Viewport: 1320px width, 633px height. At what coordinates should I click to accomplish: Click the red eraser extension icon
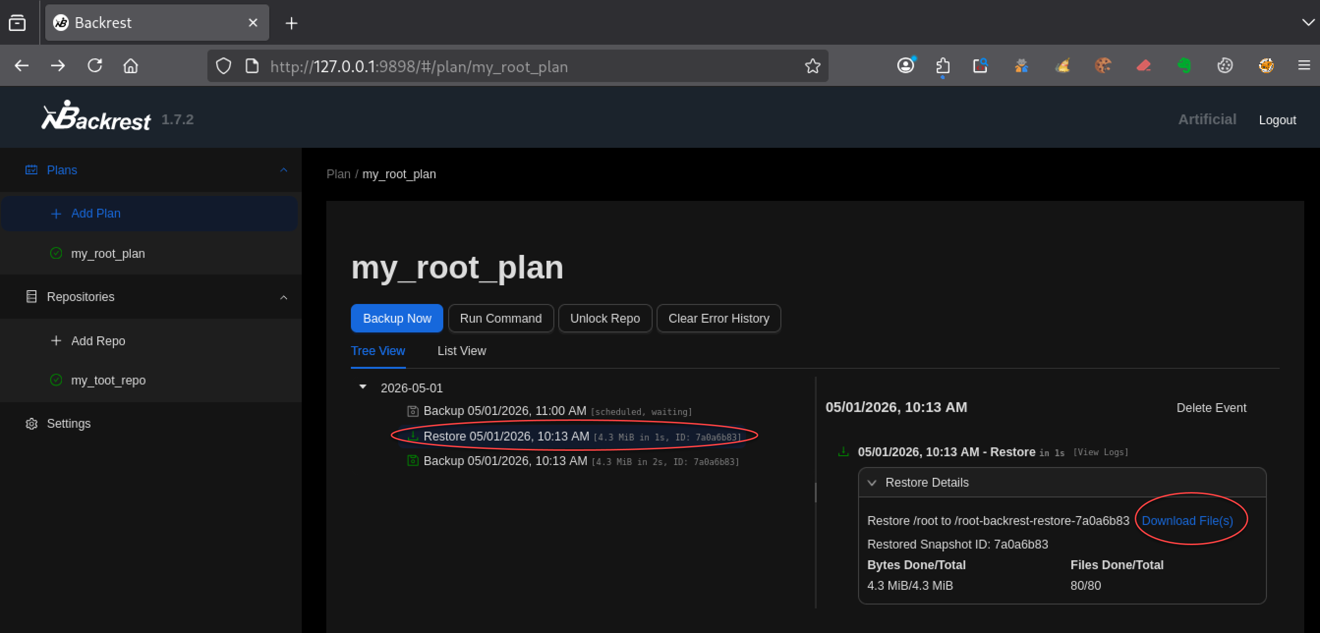[x=1143, y=66]
